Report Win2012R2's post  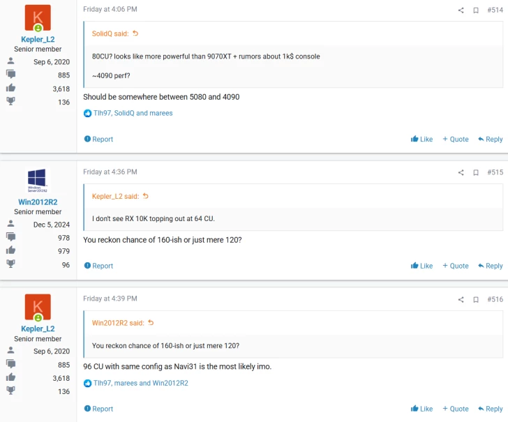98,266
